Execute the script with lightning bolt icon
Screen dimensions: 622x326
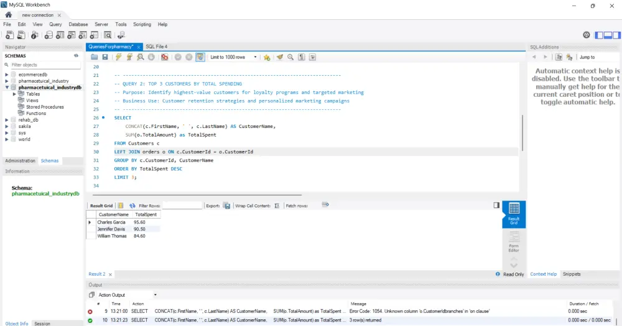tap(118, 57)
